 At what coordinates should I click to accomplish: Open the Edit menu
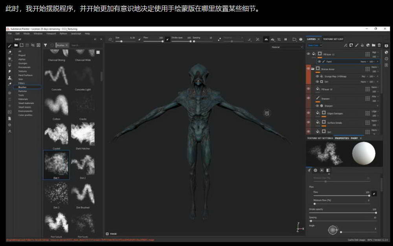[18, 33]
